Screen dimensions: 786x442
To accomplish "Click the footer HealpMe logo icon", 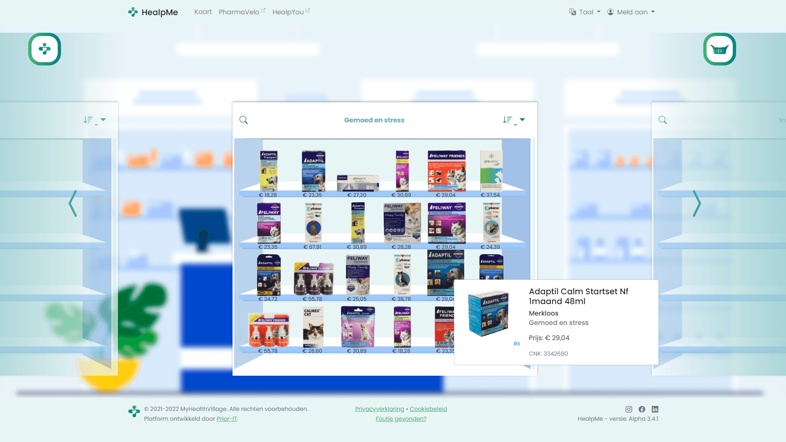I will pyautogui.click(x=134, y=411).
